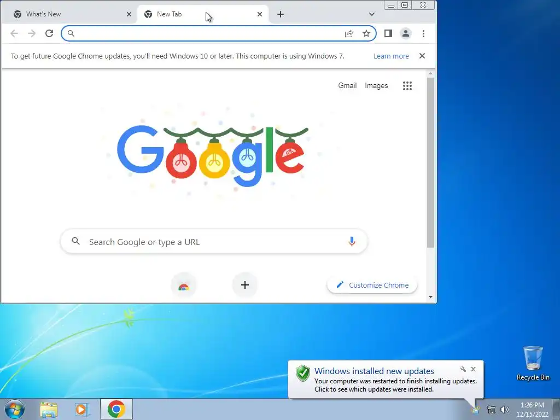Start voice search with microphone icon
Screen dimensions: 560x420
[x=352, y=242]
